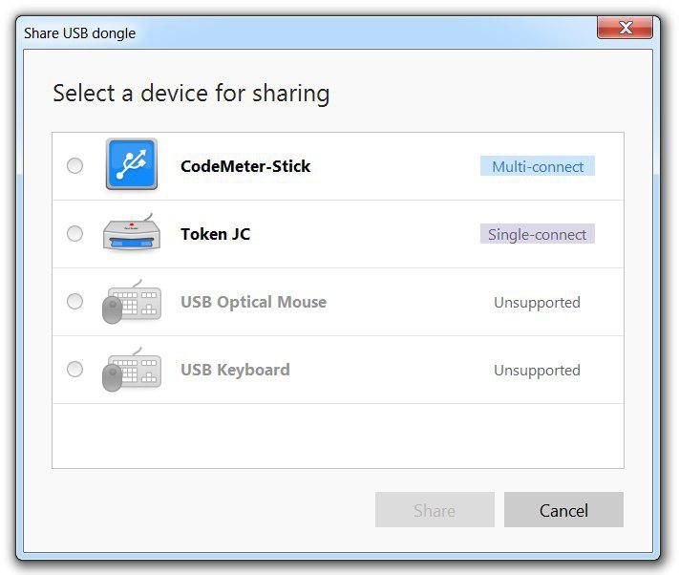Click the USB Keyboard device icon
The image size is (679, 575).
click(131, 370)
